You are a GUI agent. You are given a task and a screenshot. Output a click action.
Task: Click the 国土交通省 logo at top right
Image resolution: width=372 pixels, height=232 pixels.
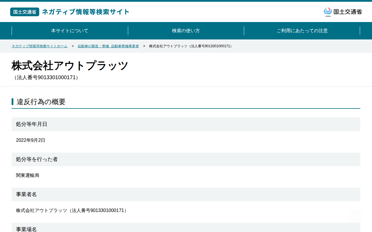click(x=343, y=12)
